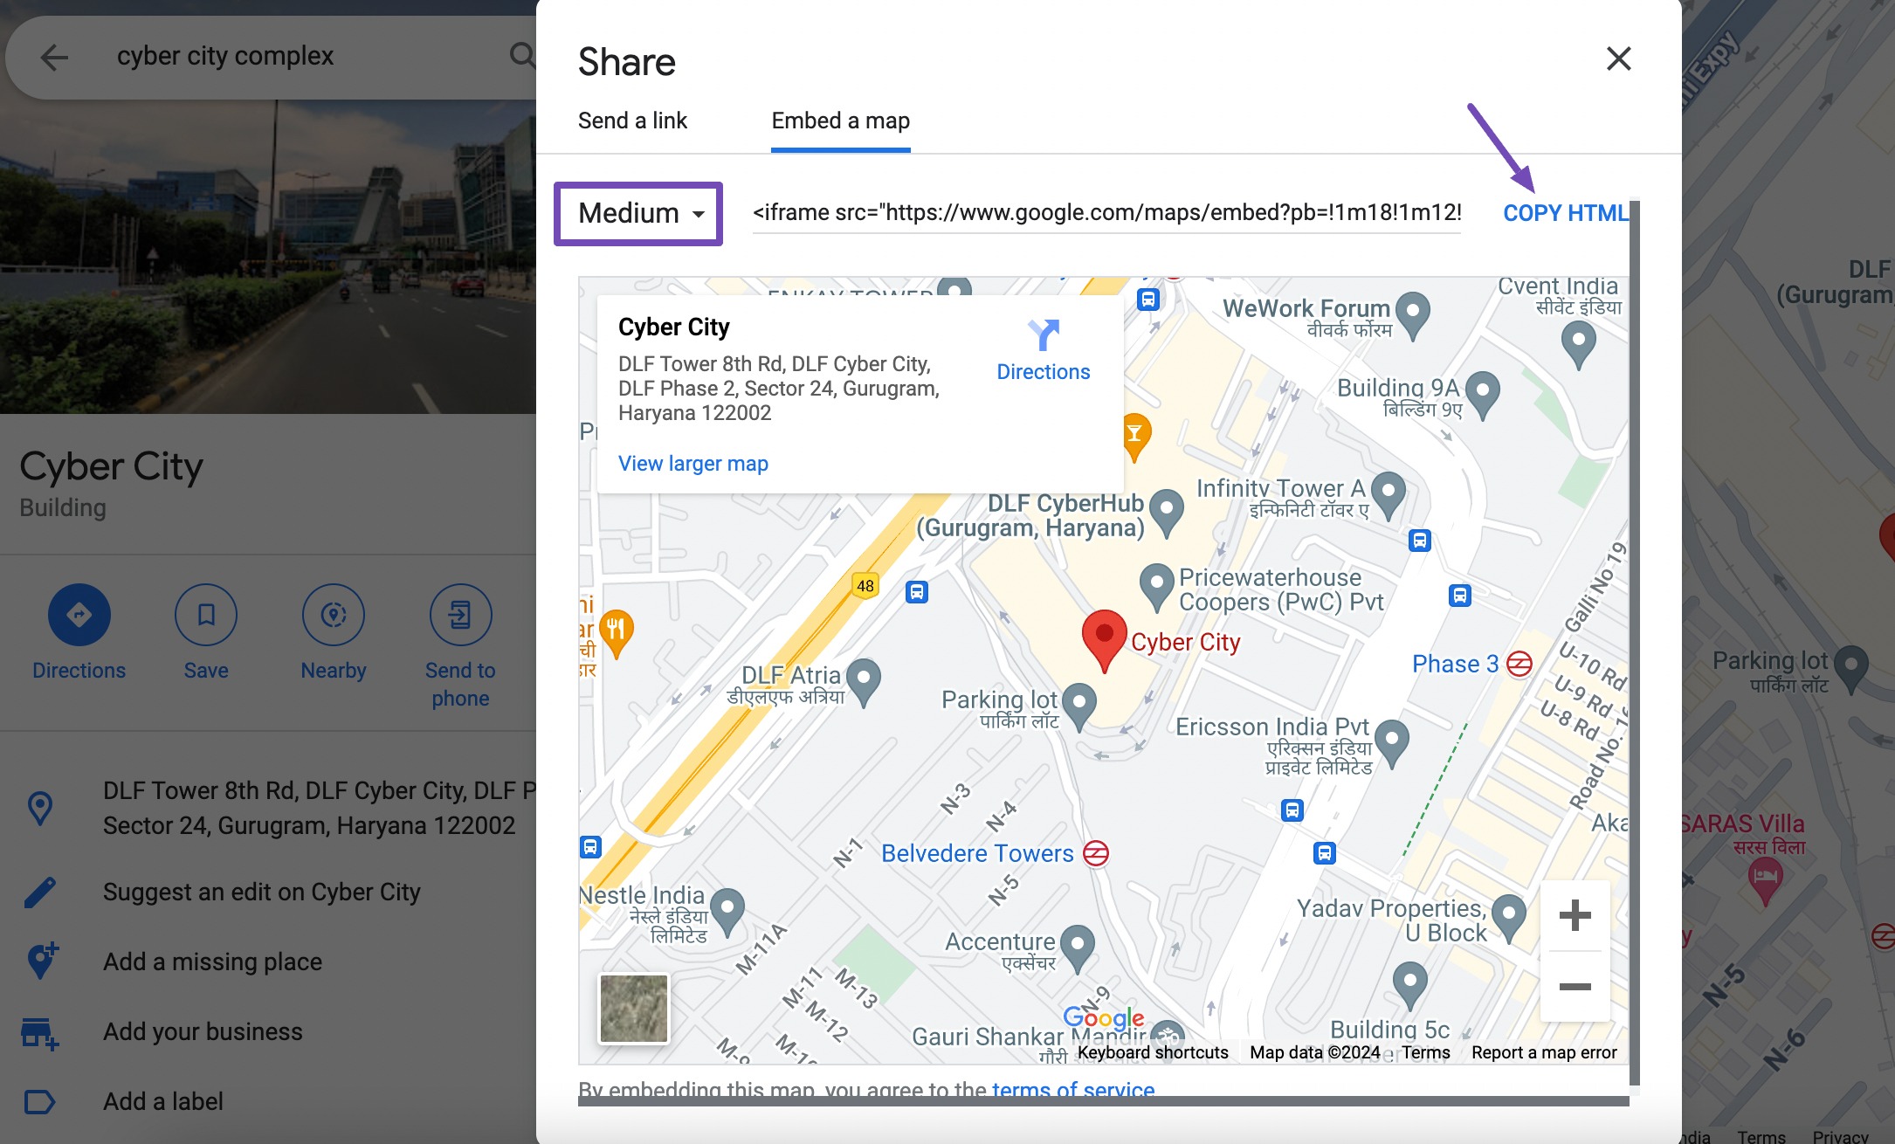Image resolution: width=1895 pixels, height=1144 pixels.
Task: Click the DLF Atria map marker
Action: pyautogui.click(x=864, y=681)
